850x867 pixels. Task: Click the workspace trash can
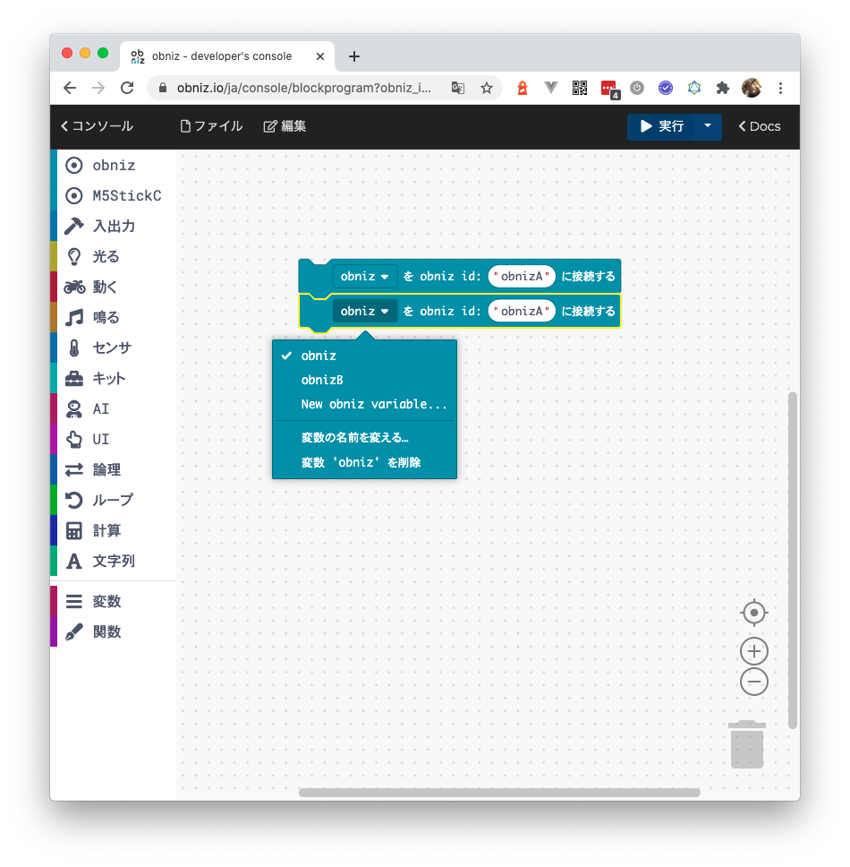pos(747,744)
